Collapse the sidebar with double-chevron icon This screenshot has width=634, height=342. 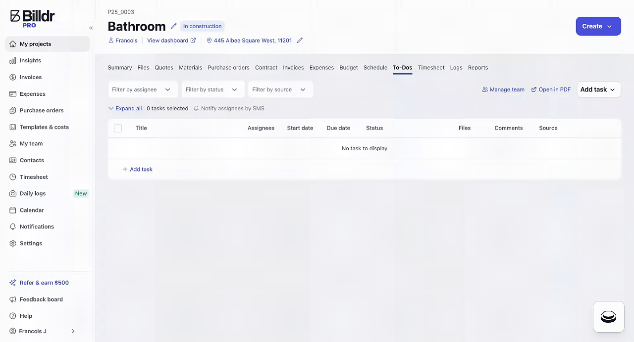pos(91,28)
